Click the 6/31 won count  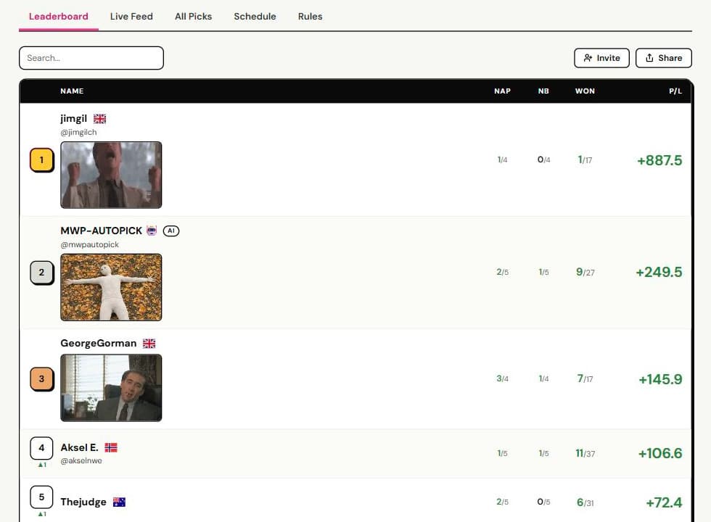[x=585, y=502]
